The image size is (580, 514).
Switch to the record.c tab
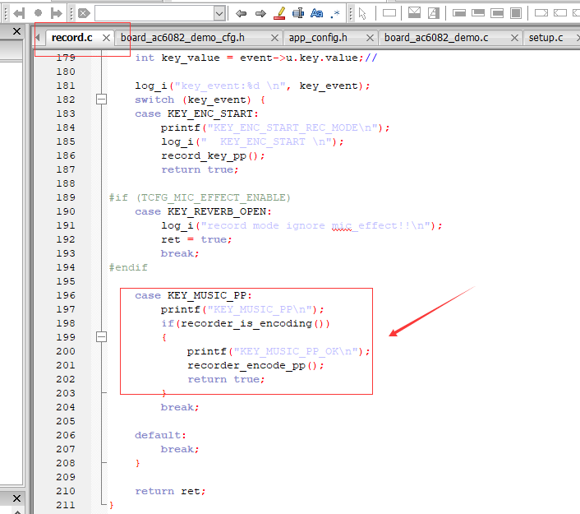click(72, 38)
